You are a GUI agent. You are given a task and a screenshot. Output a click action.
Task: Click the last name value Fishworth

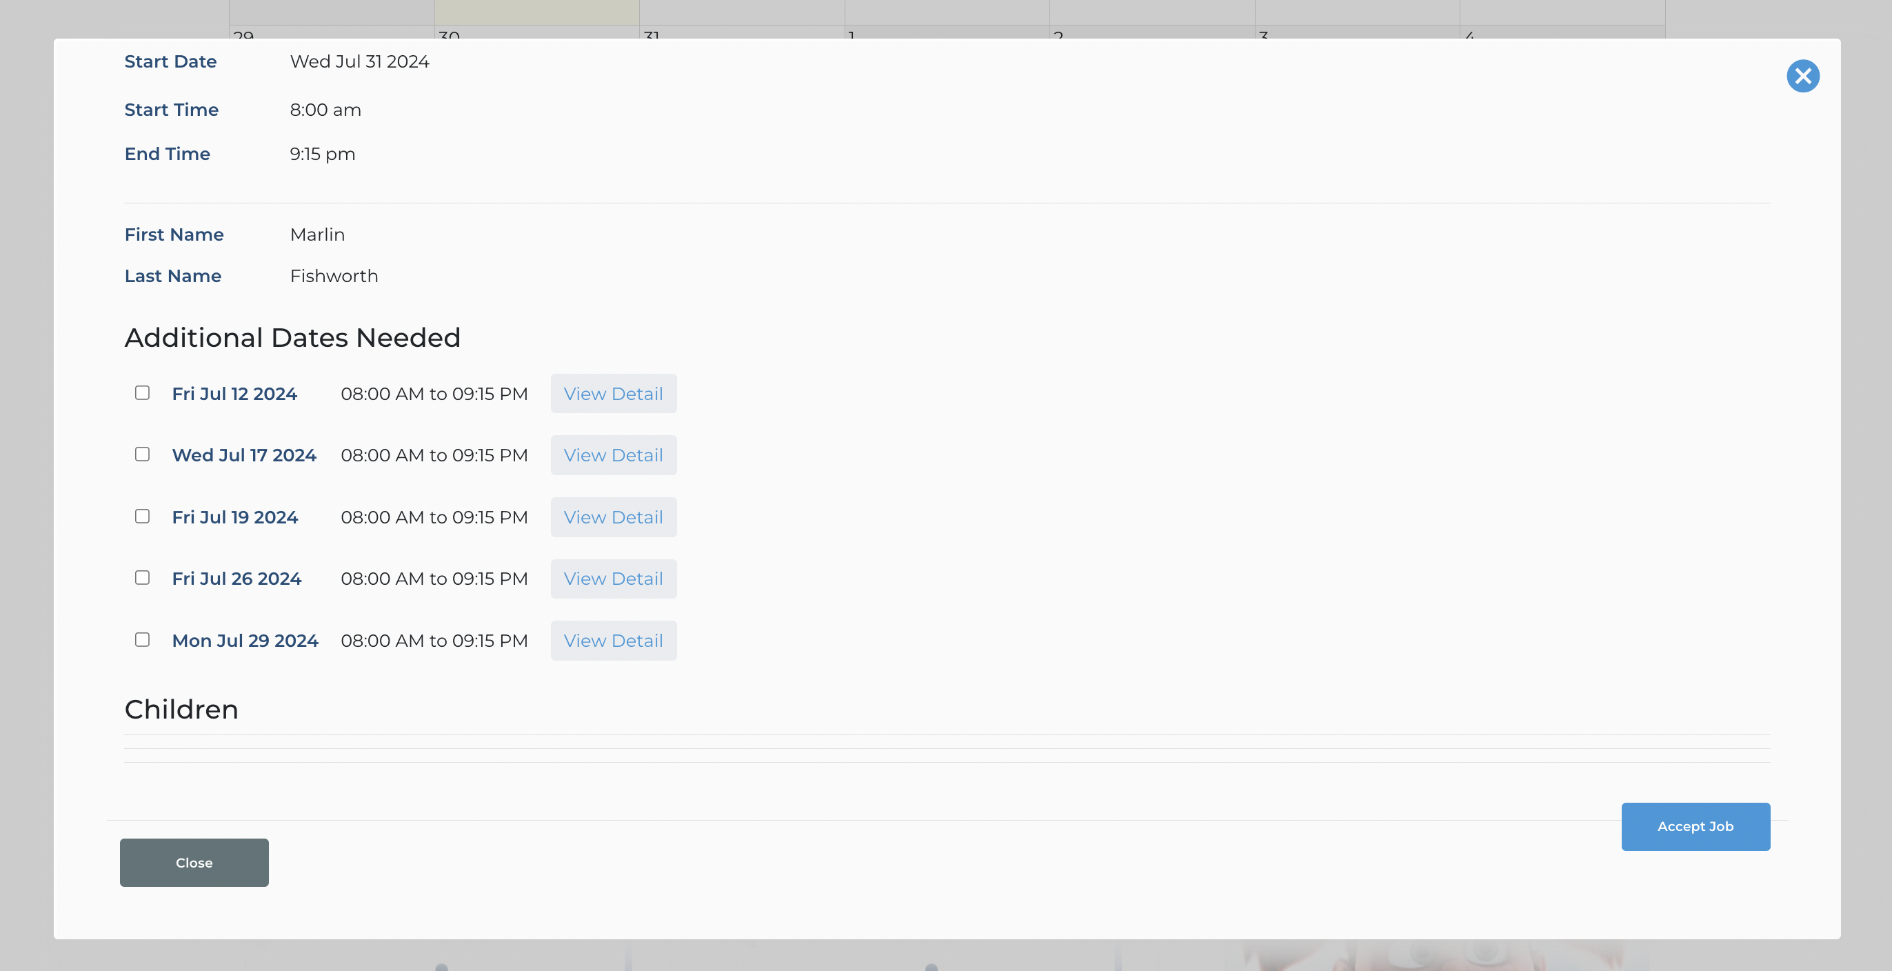pyautogui.click(x=334, y=276)
